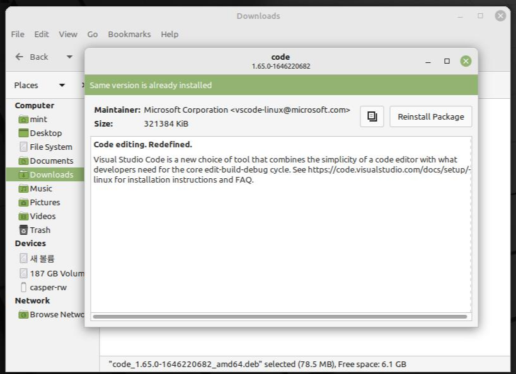The height and width of the screenshot is (374, 516).
Task: Select the Pictures folder icon
Action: click(23, 203)
